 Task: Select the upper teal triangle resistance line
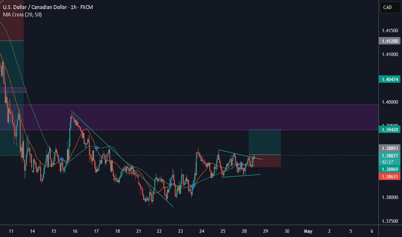coord(240,155)
